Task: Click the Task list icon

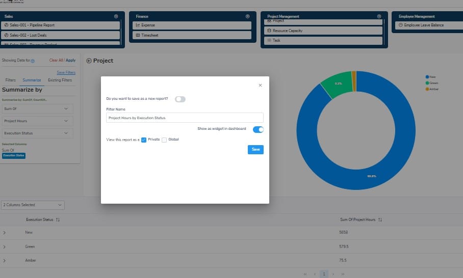Action: [269, 40]
